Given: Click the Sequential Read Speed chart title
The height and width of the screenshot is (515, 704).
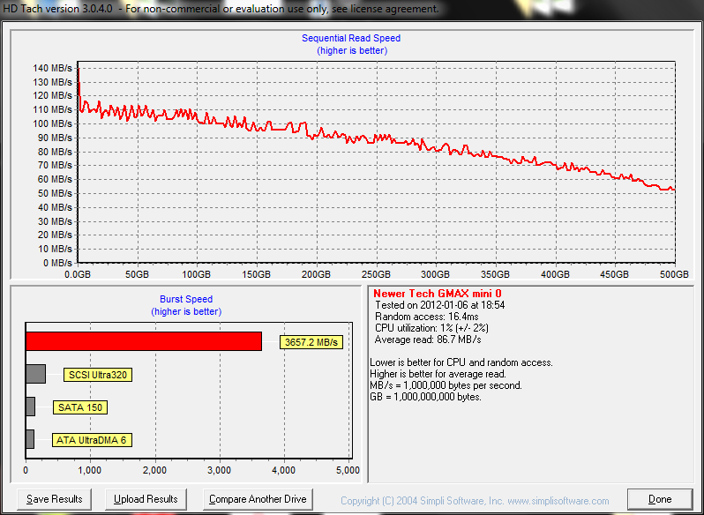Looking at the screenshot, I should click(x=351, y=38).
